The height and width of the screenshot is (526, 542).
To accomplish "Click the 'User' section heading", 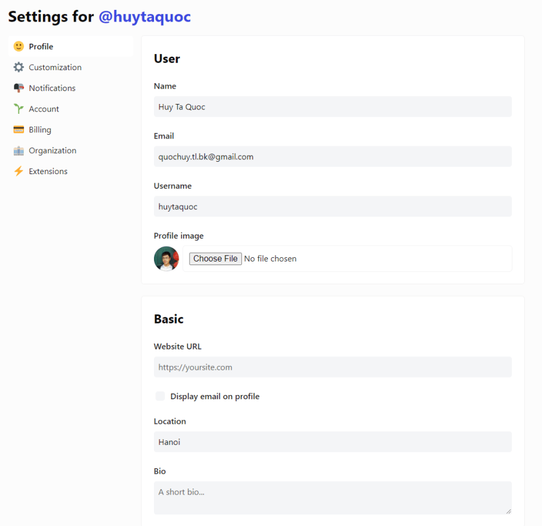I will point(167,58).
